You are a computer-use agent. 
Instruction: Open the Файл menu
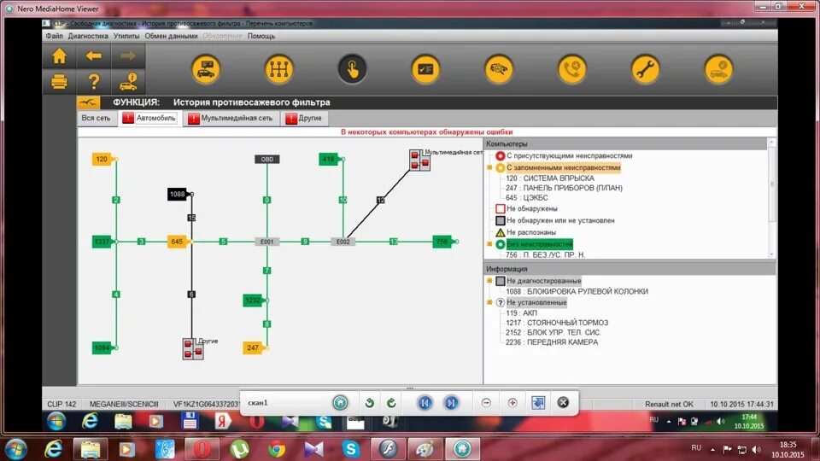(x=55, y=36)
